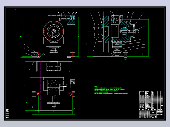Click the bold drawing name cell in title block
The image size is (170, 127).
coord(153,113)
